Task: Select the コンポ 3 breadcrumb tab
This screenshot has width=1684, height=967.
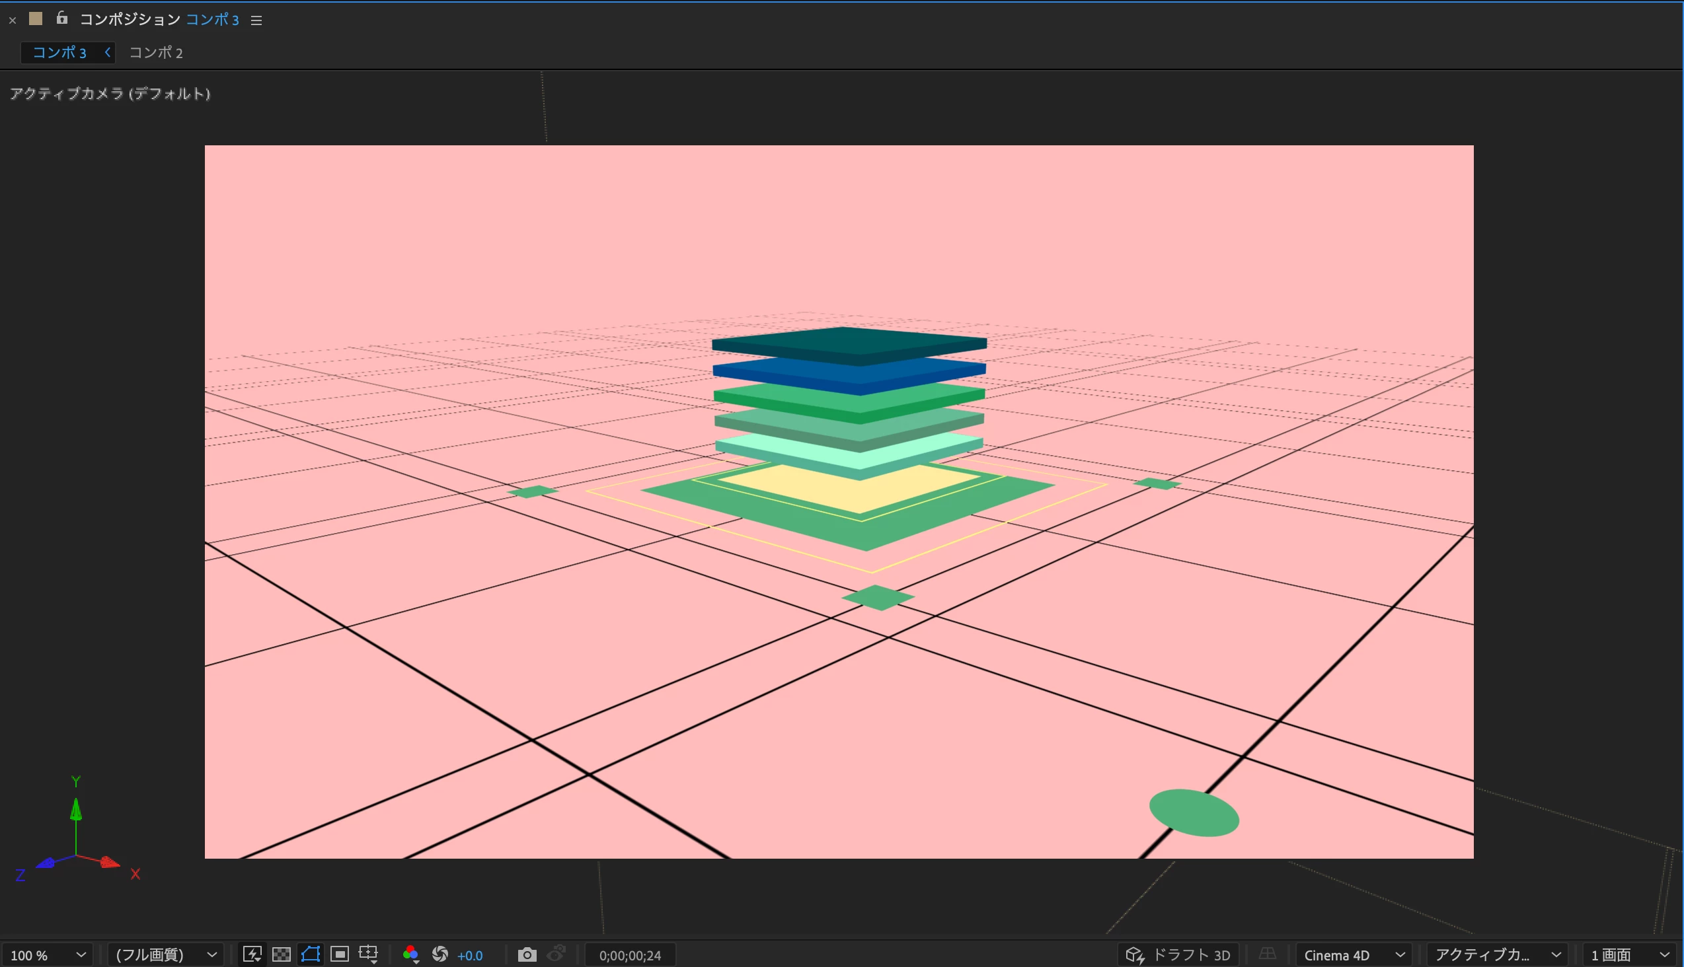Action: pyautogui.click(x=59, y=52)
